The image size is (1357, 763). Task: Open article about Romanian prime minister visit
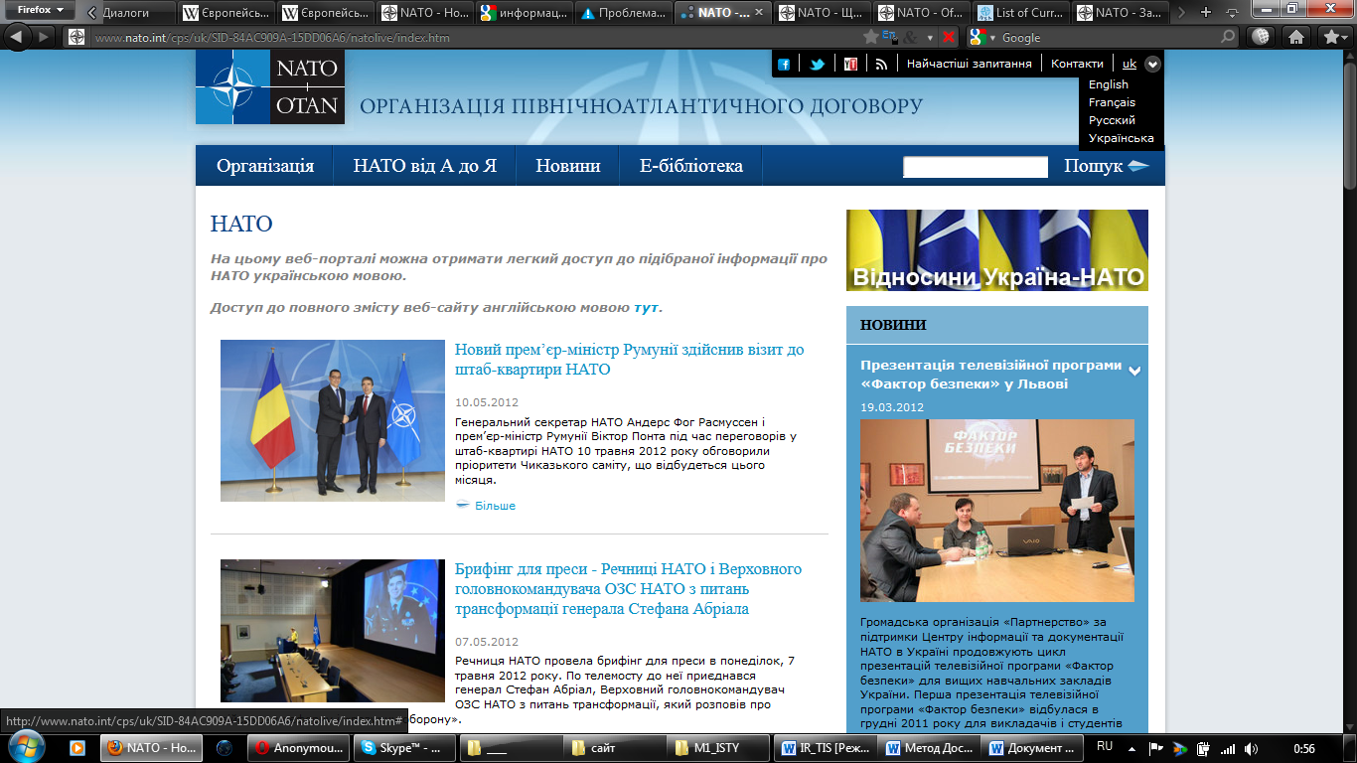[x=630, y=360]
